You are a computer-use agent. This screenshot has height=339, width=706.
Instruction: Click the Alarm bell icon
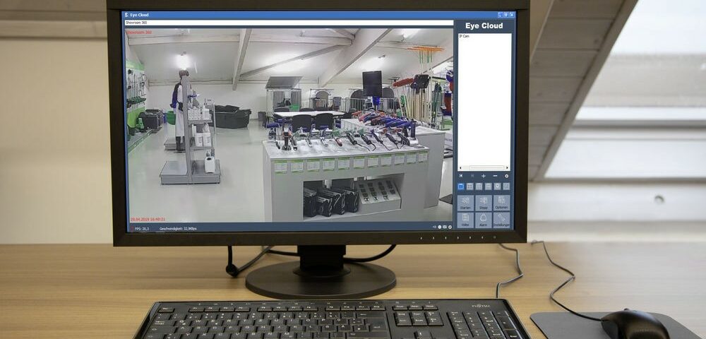(x=484, y=220)
